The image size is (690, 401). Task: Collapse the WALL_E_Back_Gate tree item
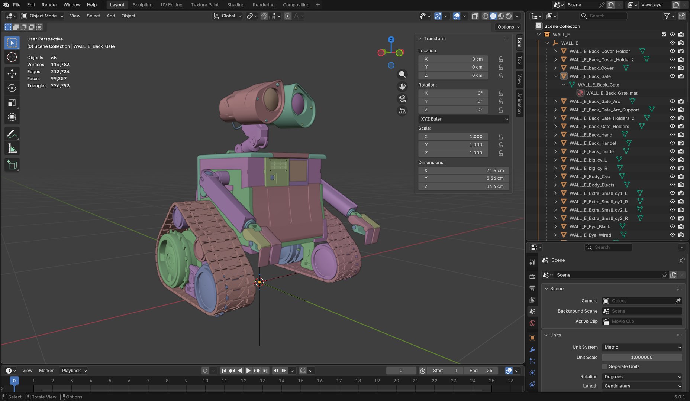coord(555,76)
